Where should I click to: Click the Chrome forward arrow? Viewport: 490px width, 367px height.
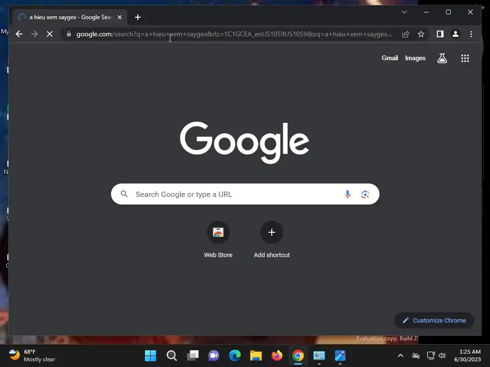point(34,34)
